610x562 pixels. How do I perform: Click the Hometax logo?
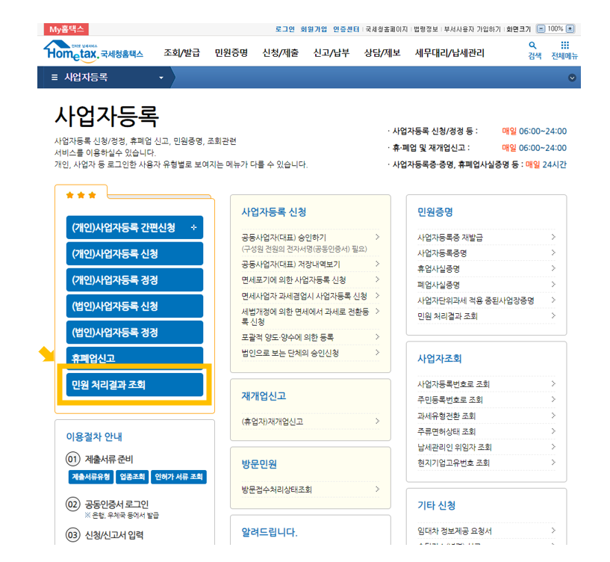pos(93,52)
